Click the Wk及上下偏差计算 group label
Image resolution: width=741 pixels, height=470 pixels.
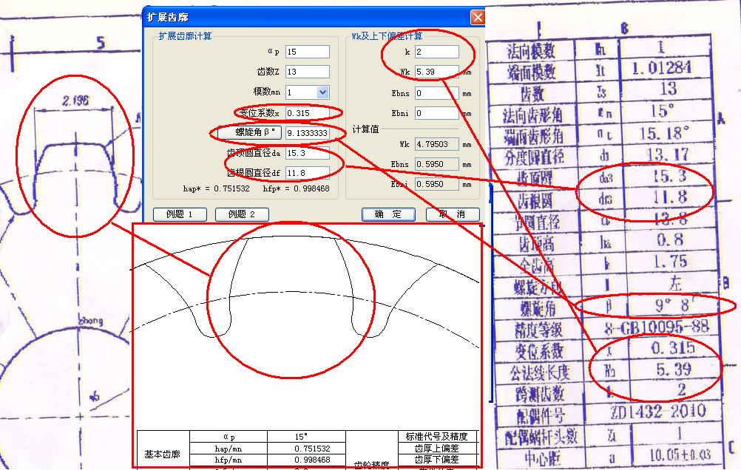pos(387,36)
